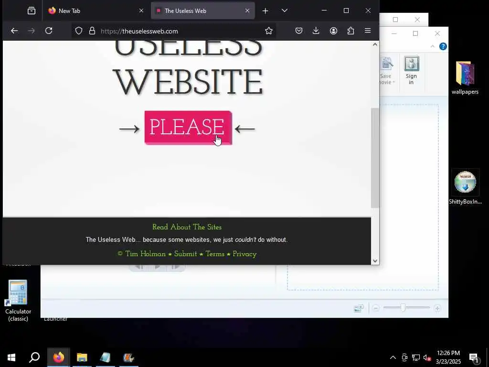
Task: Click Save movie in Movie Maker ribbon
Action: pyautogui.click(x=387, y=71)
